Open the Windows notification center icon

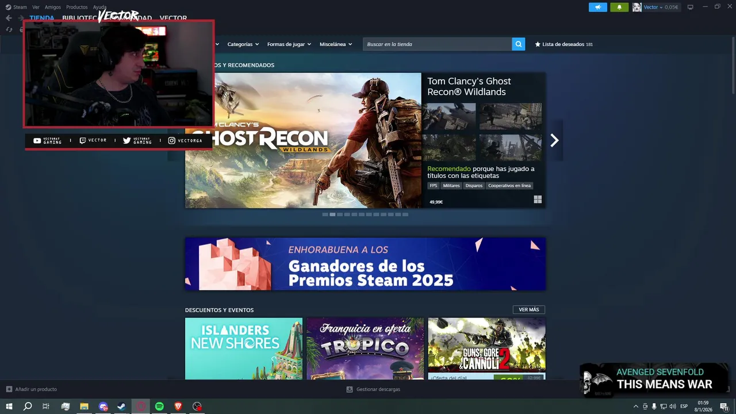724,407
